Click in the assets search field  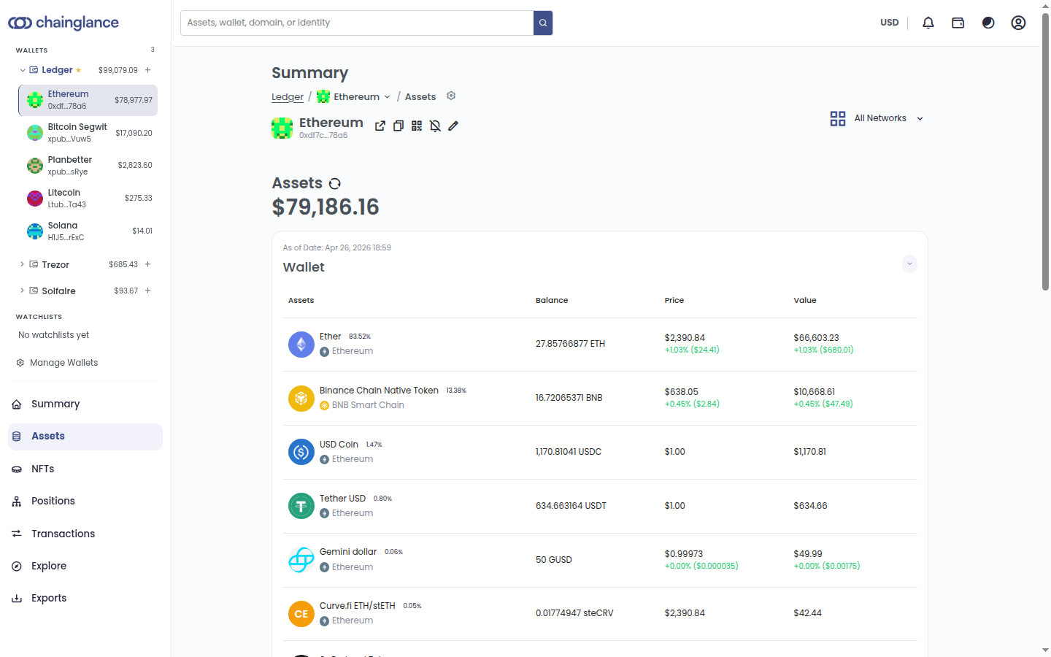click(x=357, y=23)
